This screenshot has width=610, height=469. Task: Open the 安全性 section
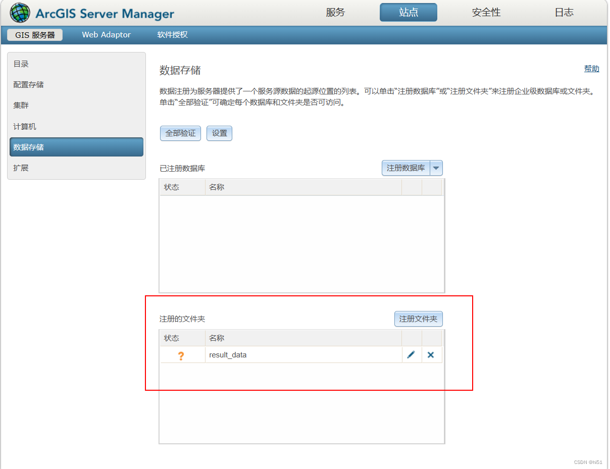tap(486, 12)
